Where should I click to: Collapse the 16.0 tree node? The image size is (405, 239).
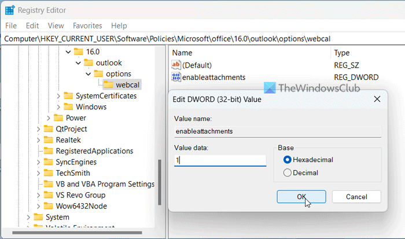coord(68,52)
